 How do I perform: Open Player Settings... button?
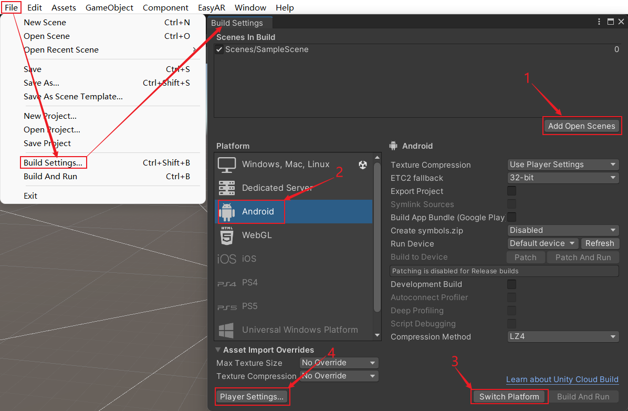click(x=252, y=397)
